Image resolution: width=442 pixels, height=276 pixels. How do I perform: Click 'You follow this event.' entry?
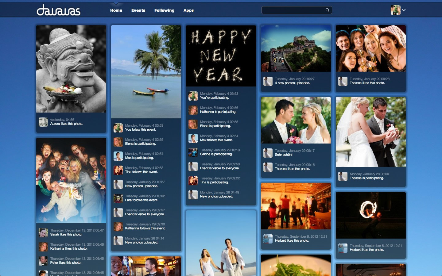pos(140,130)
